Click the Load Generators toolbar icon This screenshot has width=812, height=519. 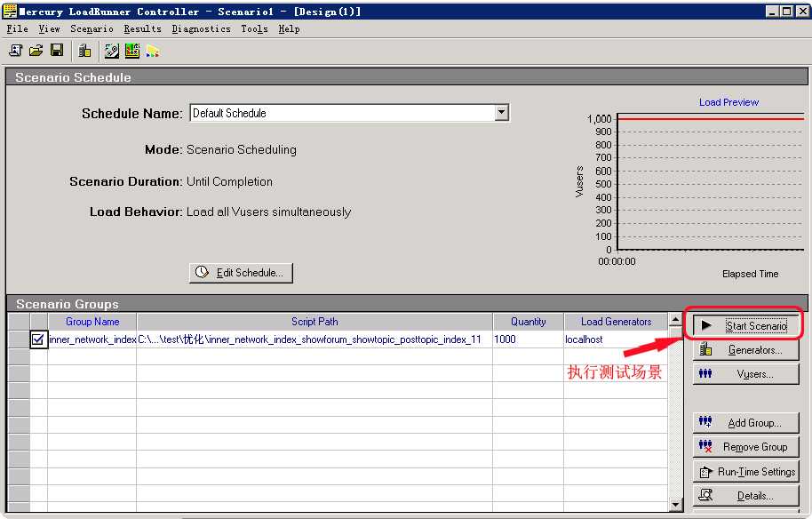(x=84, y=51)
